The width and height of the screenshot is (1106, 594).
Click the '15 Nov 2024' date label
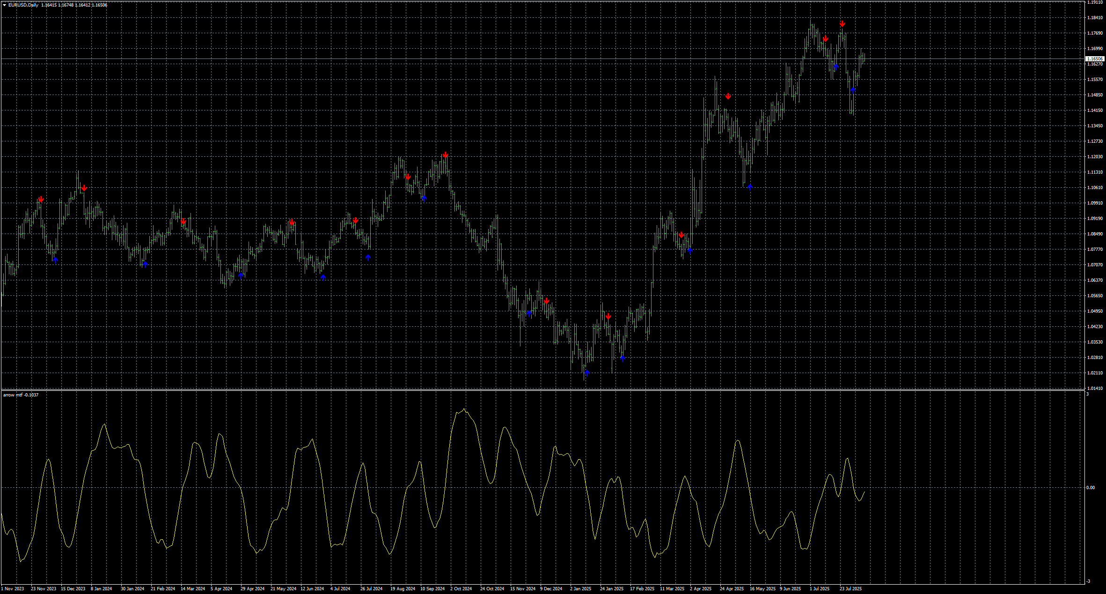point(523,589)
